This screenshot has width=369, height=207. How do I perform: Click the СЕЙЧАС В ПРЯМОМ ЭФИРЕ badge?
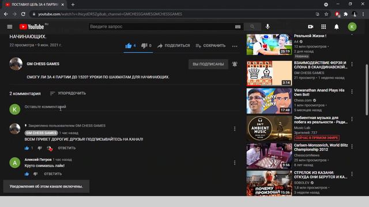coord(317,138)
